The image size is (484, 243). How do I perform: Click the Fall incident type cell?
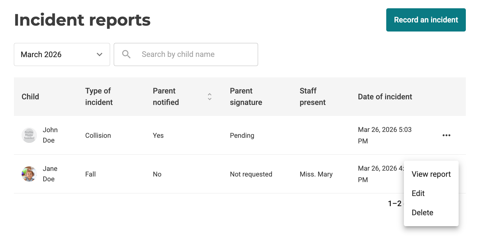90,174
